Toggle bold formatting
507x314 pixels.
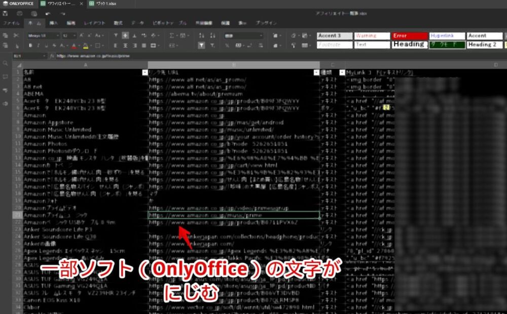click(30, 46)
